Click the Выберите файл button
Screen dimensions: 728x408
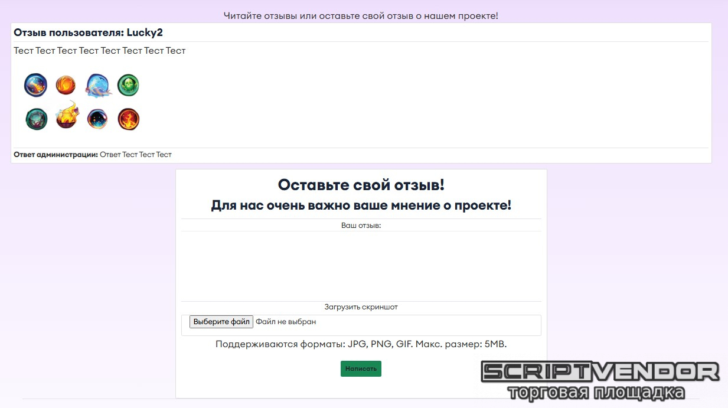coord(221,322)
